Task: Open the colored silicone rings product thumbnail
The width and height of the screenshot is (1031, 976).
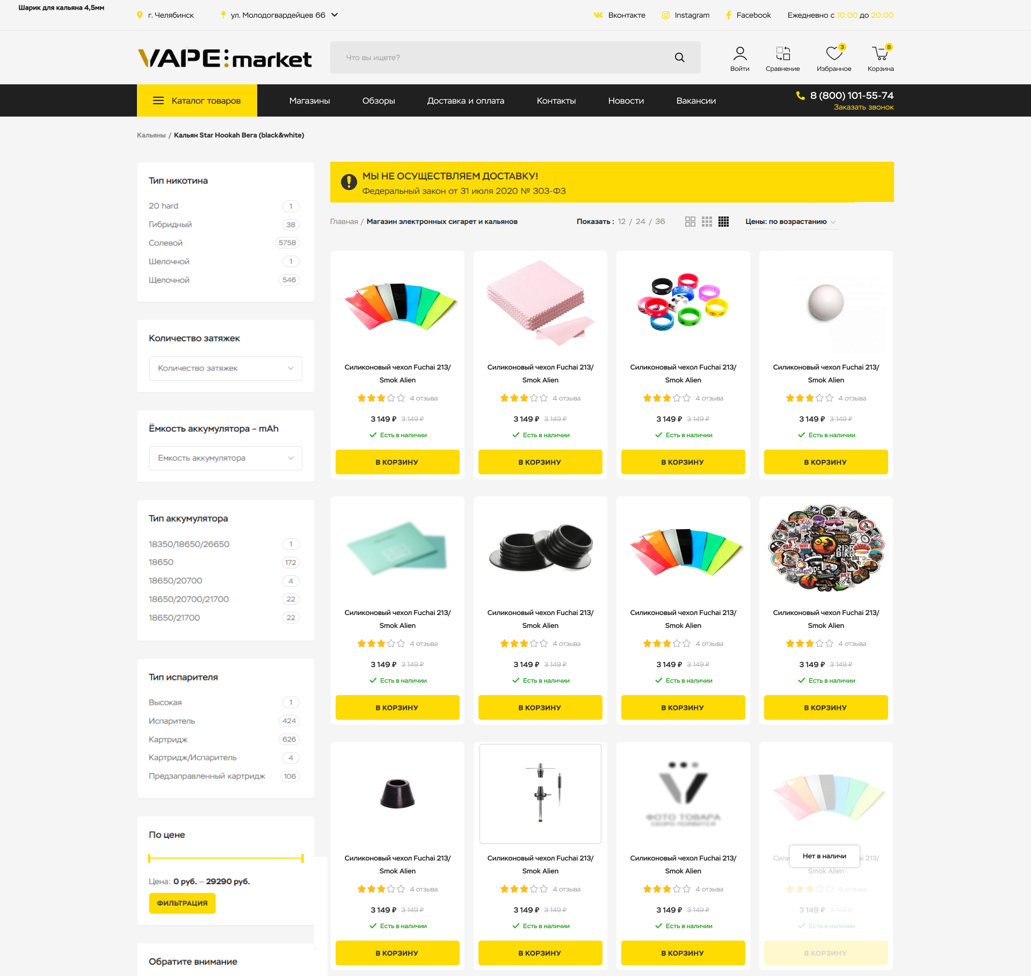Action: [683, 302]
